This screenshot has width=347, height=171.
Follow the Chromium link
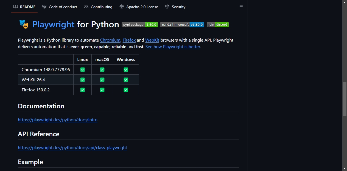coord(110,40)
